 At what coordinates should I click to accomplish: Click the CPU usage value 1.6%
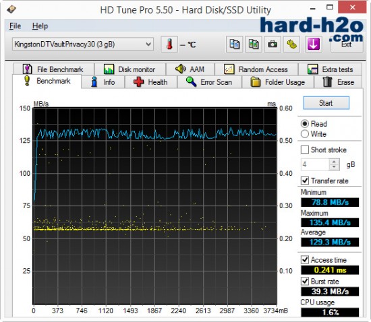330,312
